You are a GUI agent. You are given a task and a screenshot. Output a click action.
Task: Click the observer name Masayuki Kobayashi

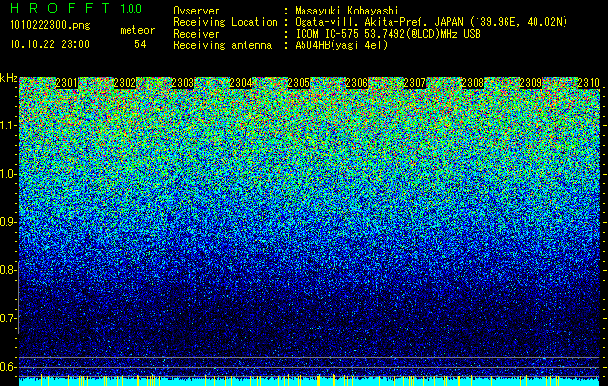[347, 11]
